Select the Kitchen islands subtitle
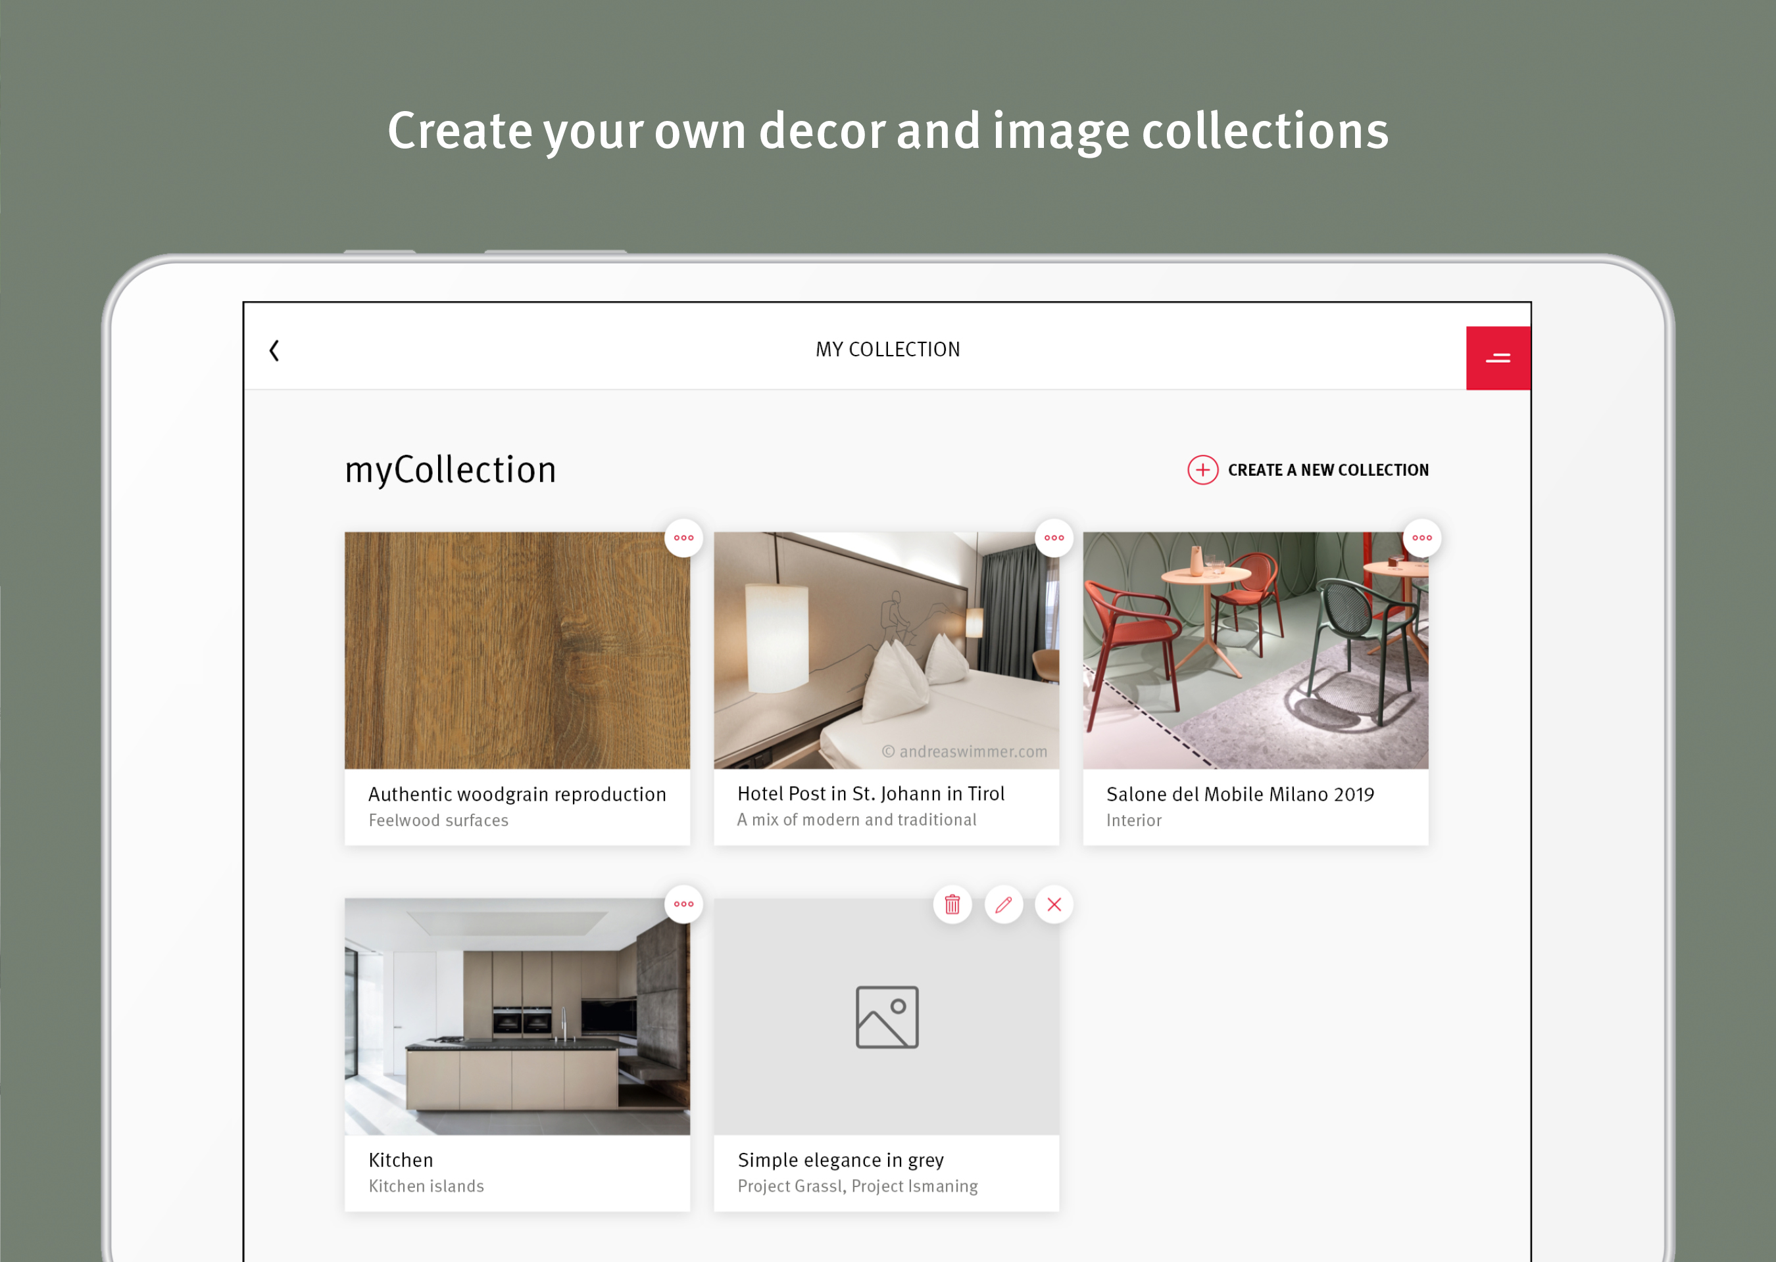Screen dimensions: 1776x1262 tap(426, 1186)
